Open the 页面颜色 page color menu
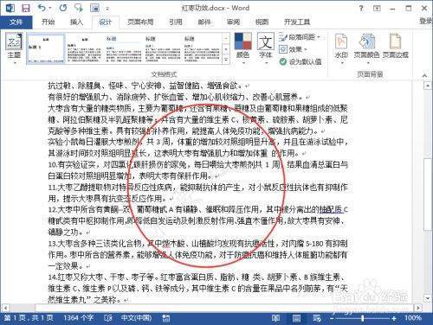 pos(366,48)
